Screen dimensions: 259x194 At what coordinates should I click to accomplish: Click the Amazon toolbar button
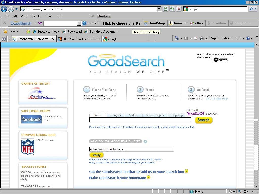[x=178, y=23]
